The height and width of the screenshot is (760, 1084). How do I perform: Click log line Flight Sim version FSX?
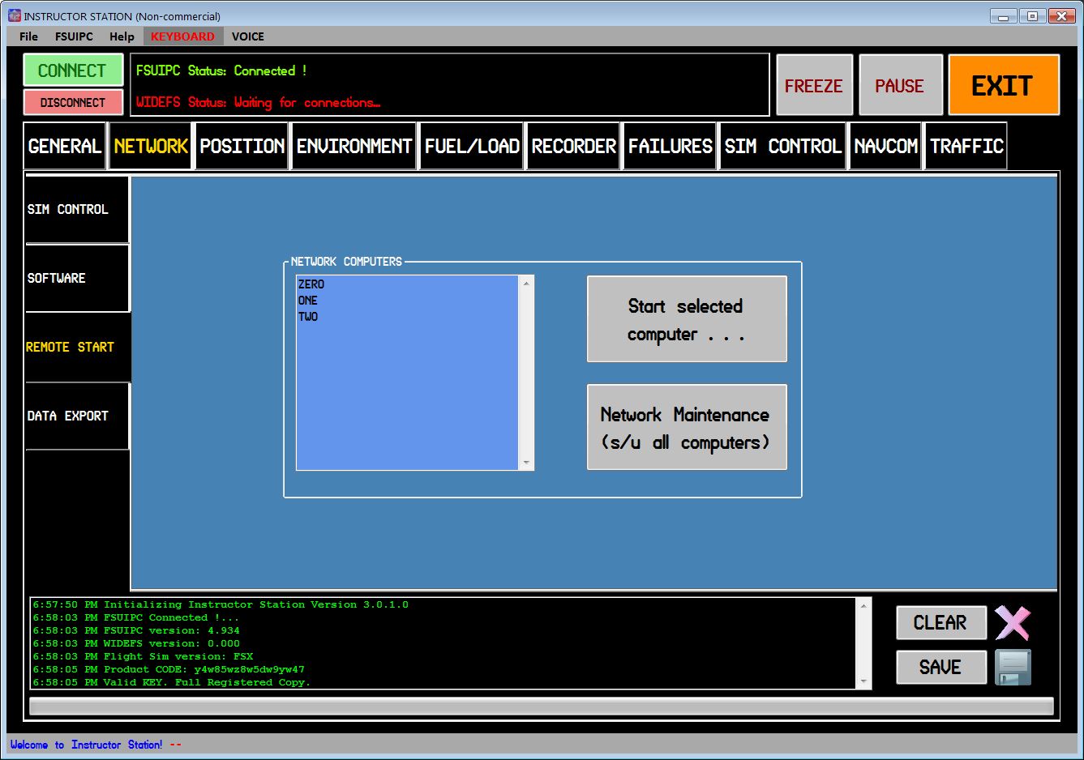(x=143, y=656)
